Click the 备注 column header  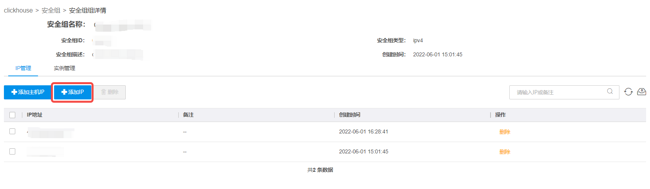pos(188,115)
